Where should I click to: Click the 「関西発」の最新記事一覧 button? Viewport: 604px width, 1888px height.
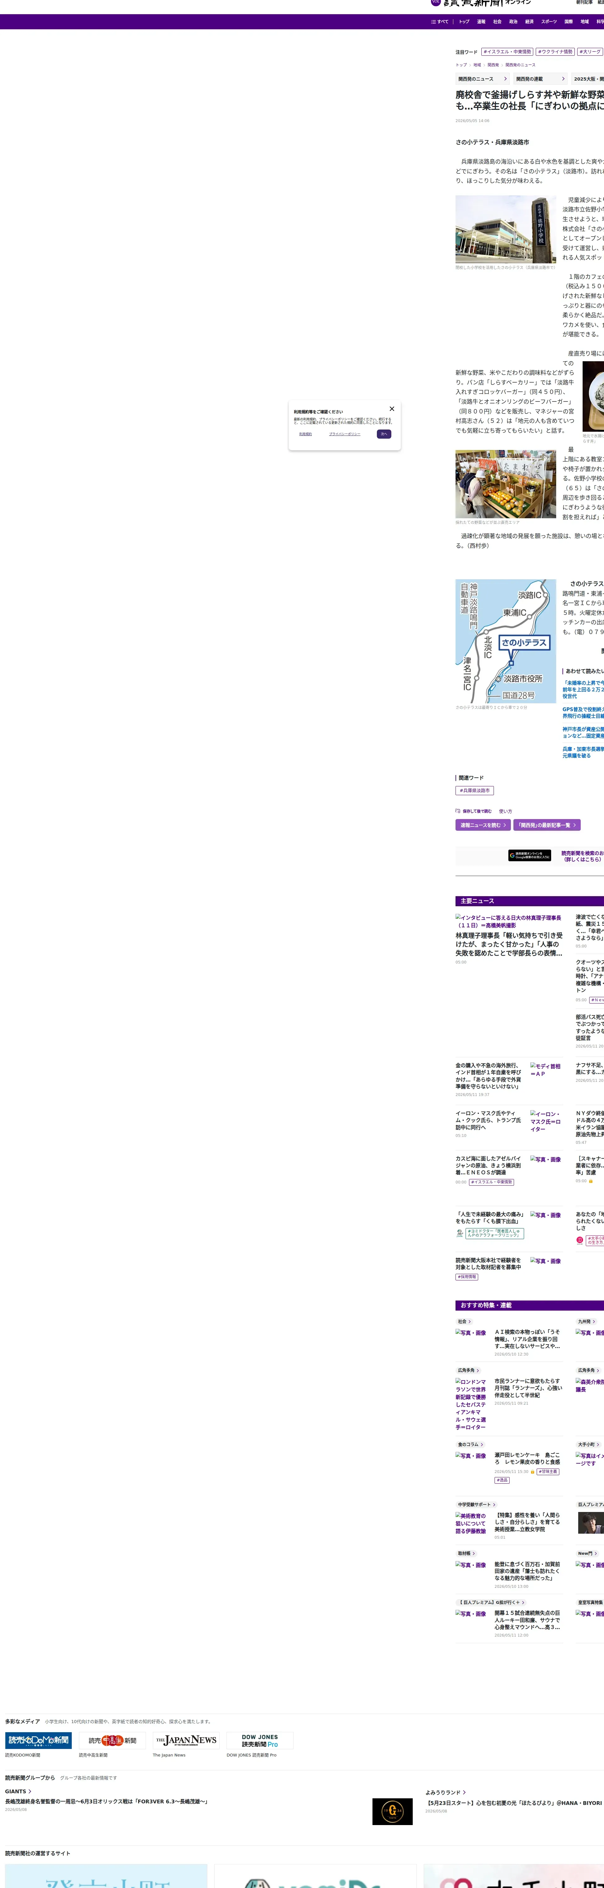(547, 825)
